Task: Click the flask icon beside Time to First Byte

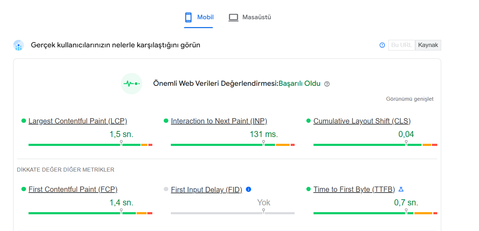Action: (x=401, y=189)
